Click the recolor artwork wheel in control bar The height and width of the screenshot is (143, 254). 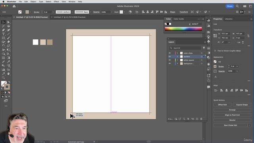(130, 12)
